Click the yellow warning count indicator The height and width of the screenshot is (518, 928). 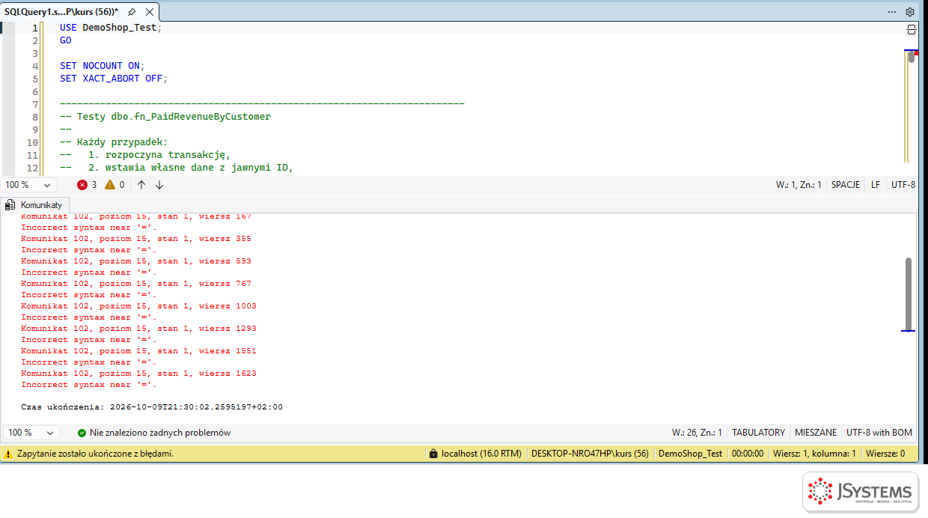[x=115, y=185]
